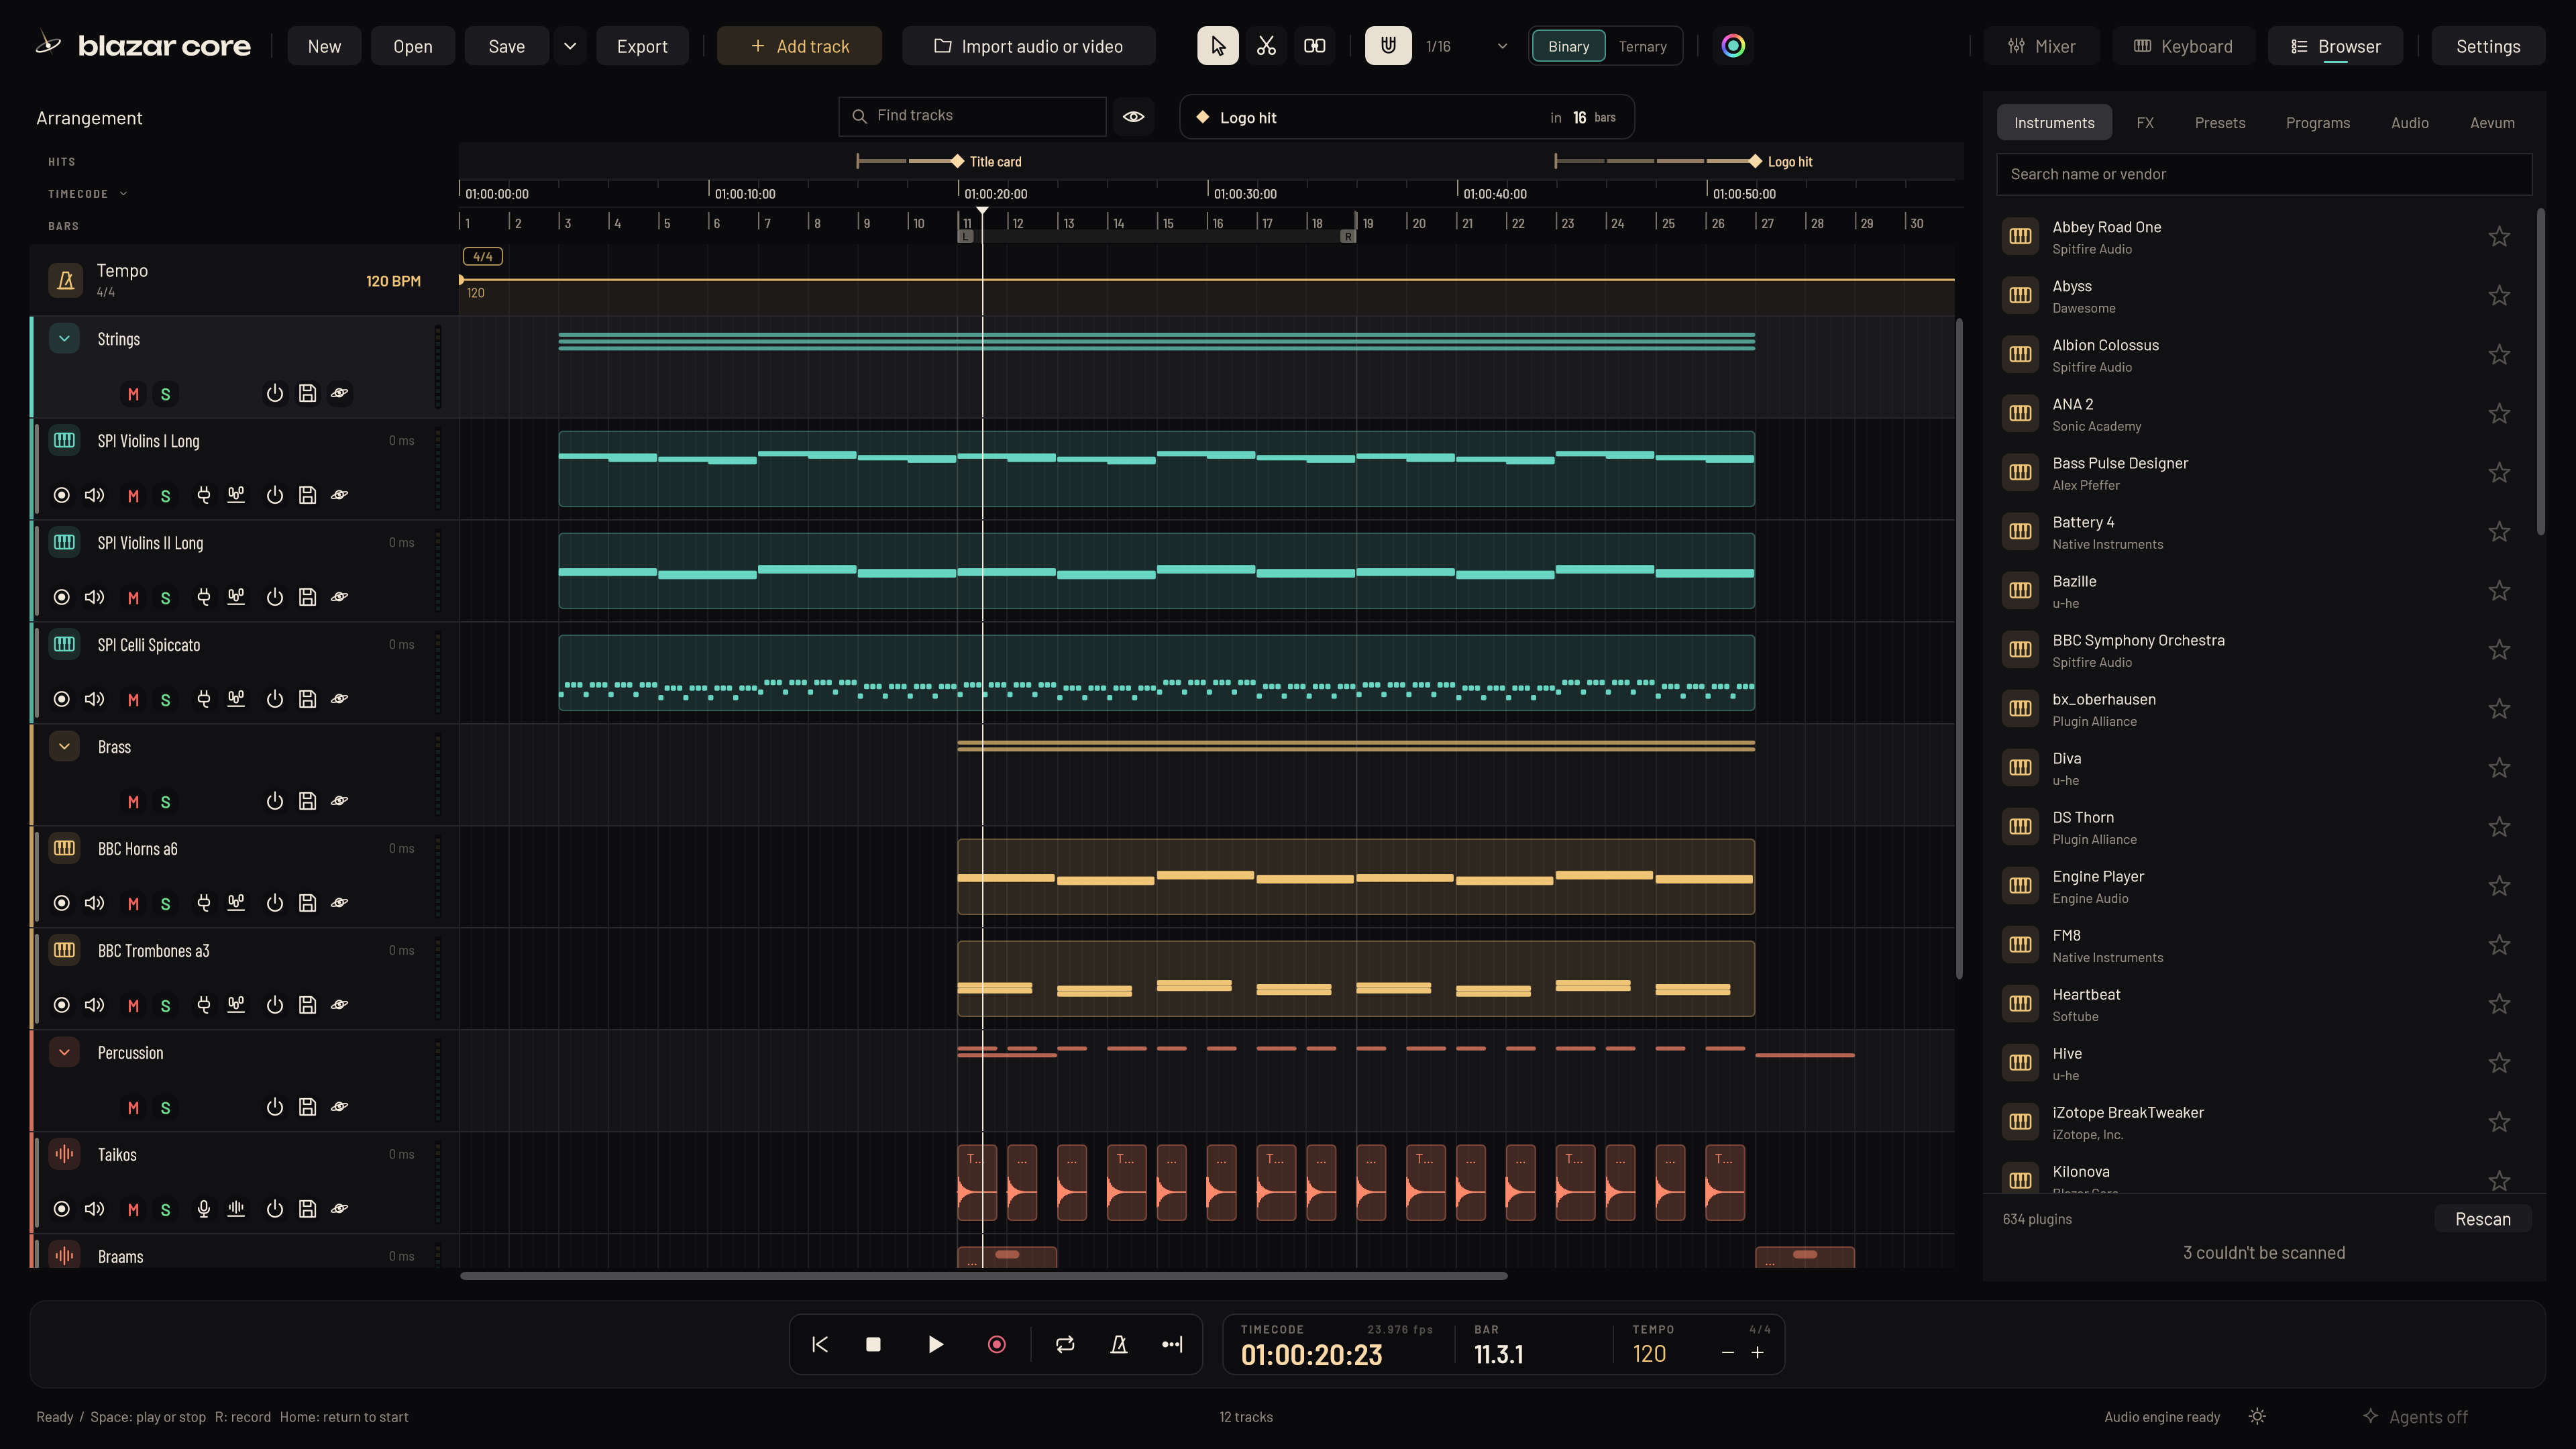Click the link clips tool icon

tap(1314, 46)
